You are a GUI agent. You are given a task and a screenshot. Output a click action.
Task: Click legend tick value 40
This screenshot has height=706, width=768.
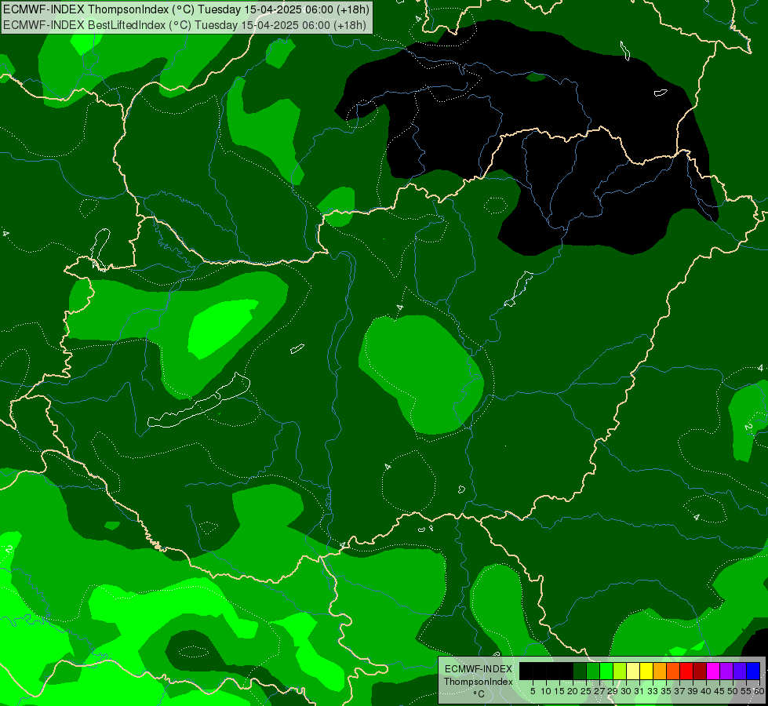click(706, 691)
